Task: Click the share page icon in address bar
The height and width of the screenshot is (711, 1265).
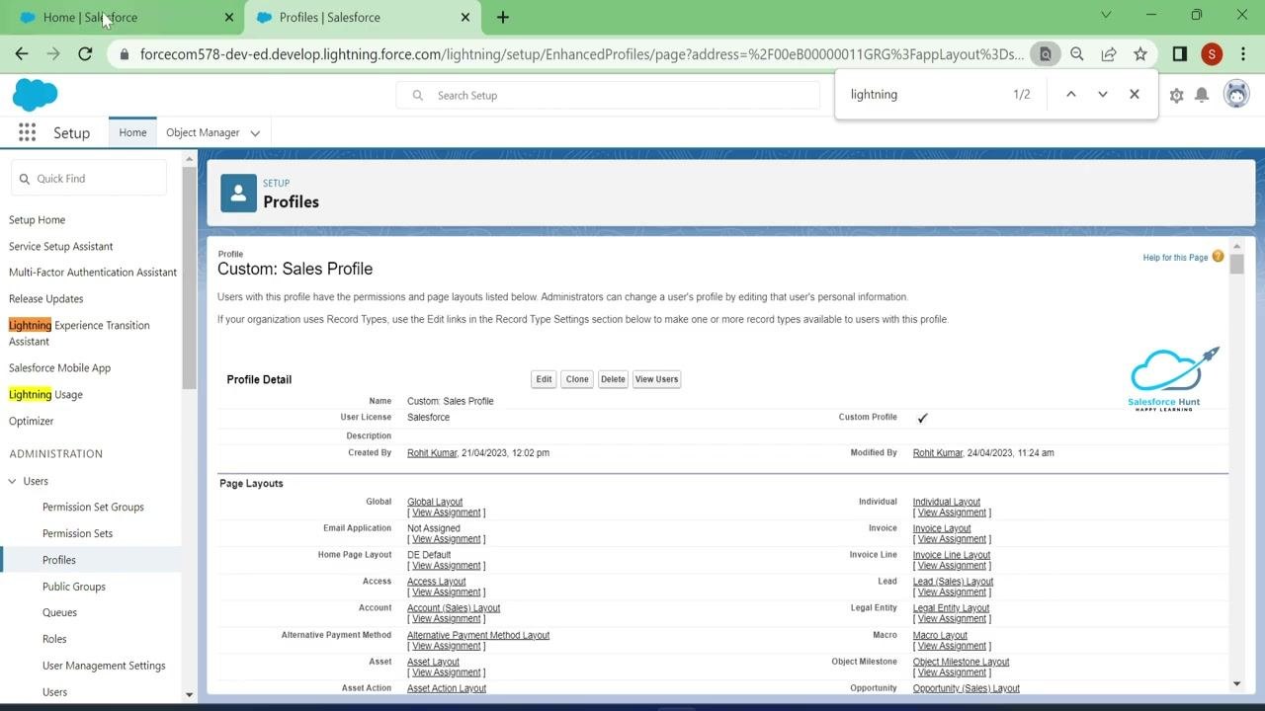Action: pyautogui.click(x=1109, y=54)
